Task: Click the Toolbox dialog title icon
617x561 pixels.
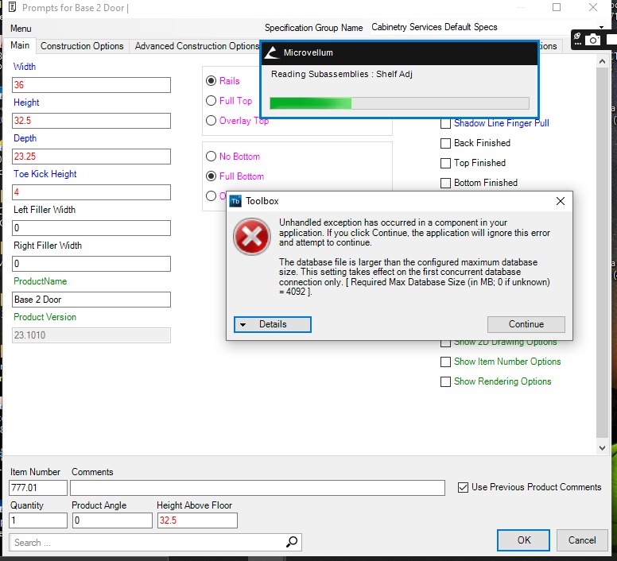Action: coord(235,201)
